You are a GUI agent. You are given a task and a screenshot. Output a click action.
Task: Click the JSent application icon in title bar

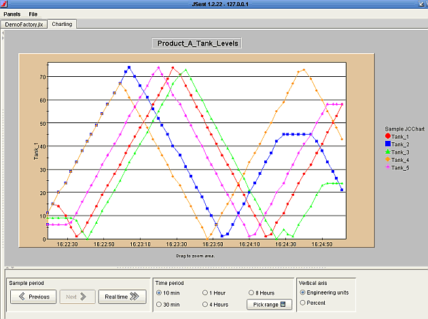tap(3, 3)
